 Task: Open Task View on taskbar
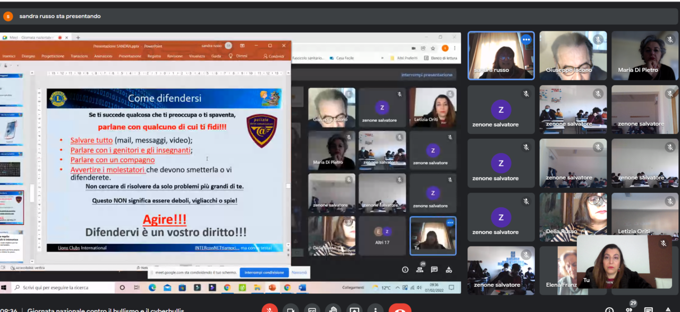[137, 288]
